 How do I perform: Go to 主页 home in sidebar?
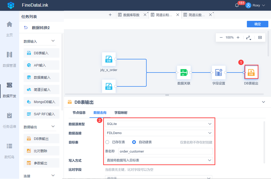(9, 29)
